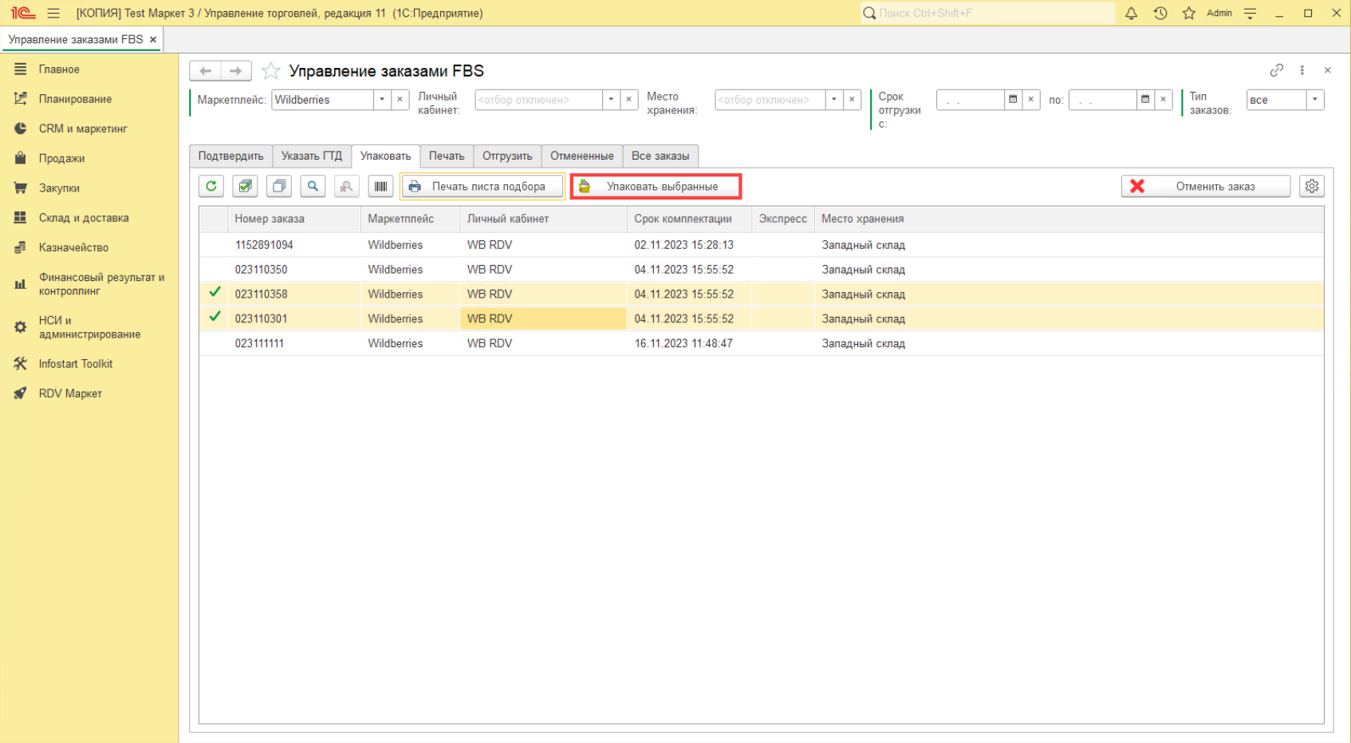Open the 1C main menu logo

pyautogui.click(x=22, y=13)
